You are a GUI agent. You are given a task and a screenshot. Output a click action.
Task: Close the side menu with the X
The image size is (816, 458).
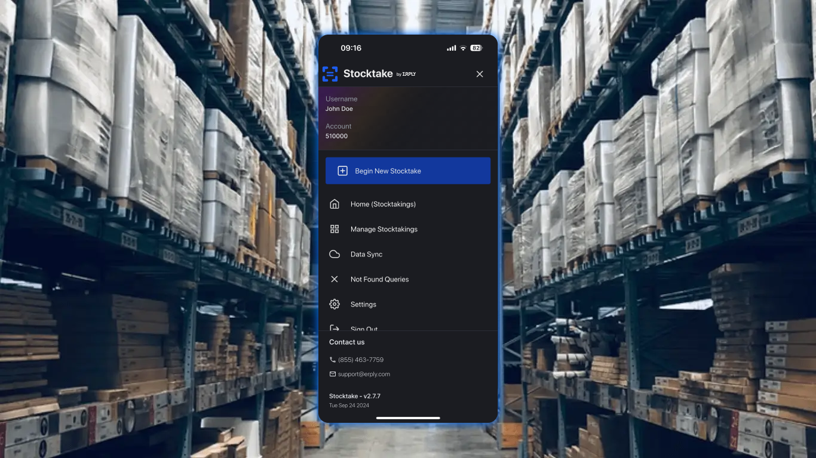click(480, 74)
